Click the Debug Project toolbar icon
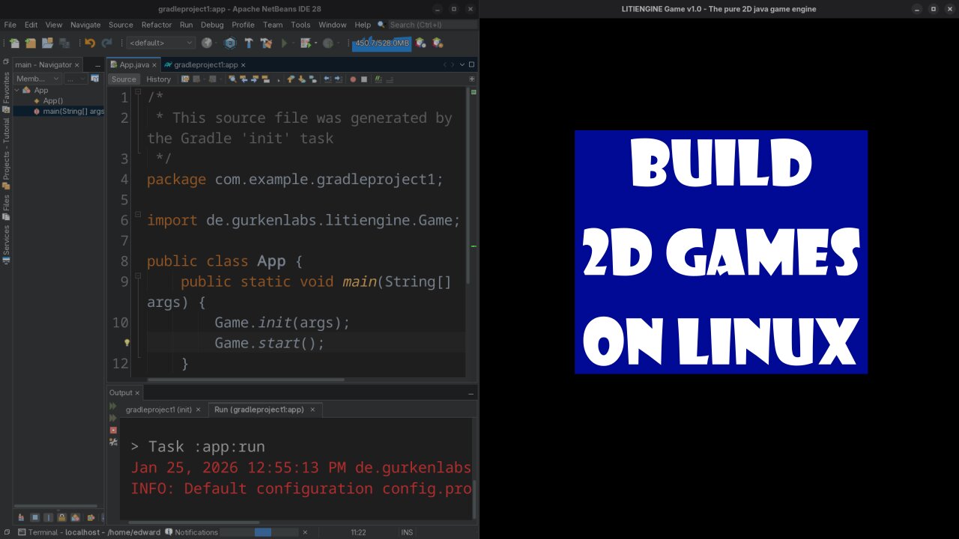Screen dimensions: 959x539 pyautogui.click(x=305, y=43)
